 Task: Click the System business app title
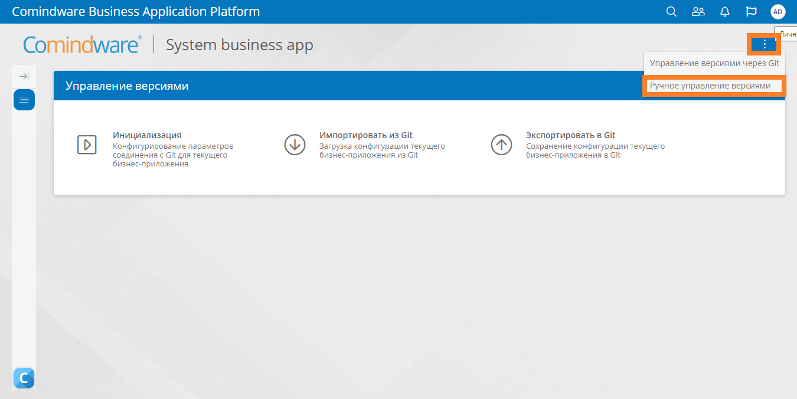(240, 45)
